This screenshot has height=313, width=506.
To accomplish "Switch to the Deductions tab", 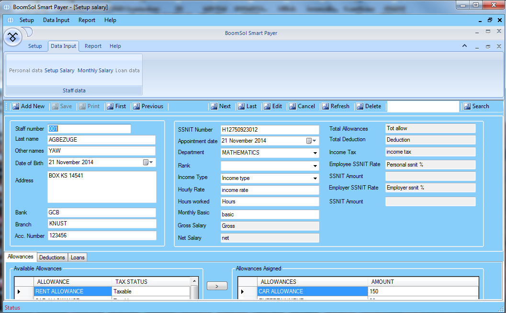I will (x=52, y=257).
